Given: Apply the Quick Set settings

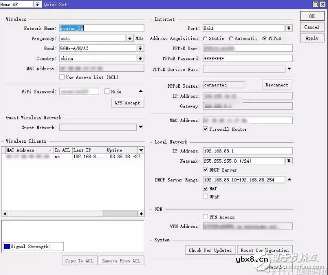Looking at the screenshot, I should tap(312, 38).
